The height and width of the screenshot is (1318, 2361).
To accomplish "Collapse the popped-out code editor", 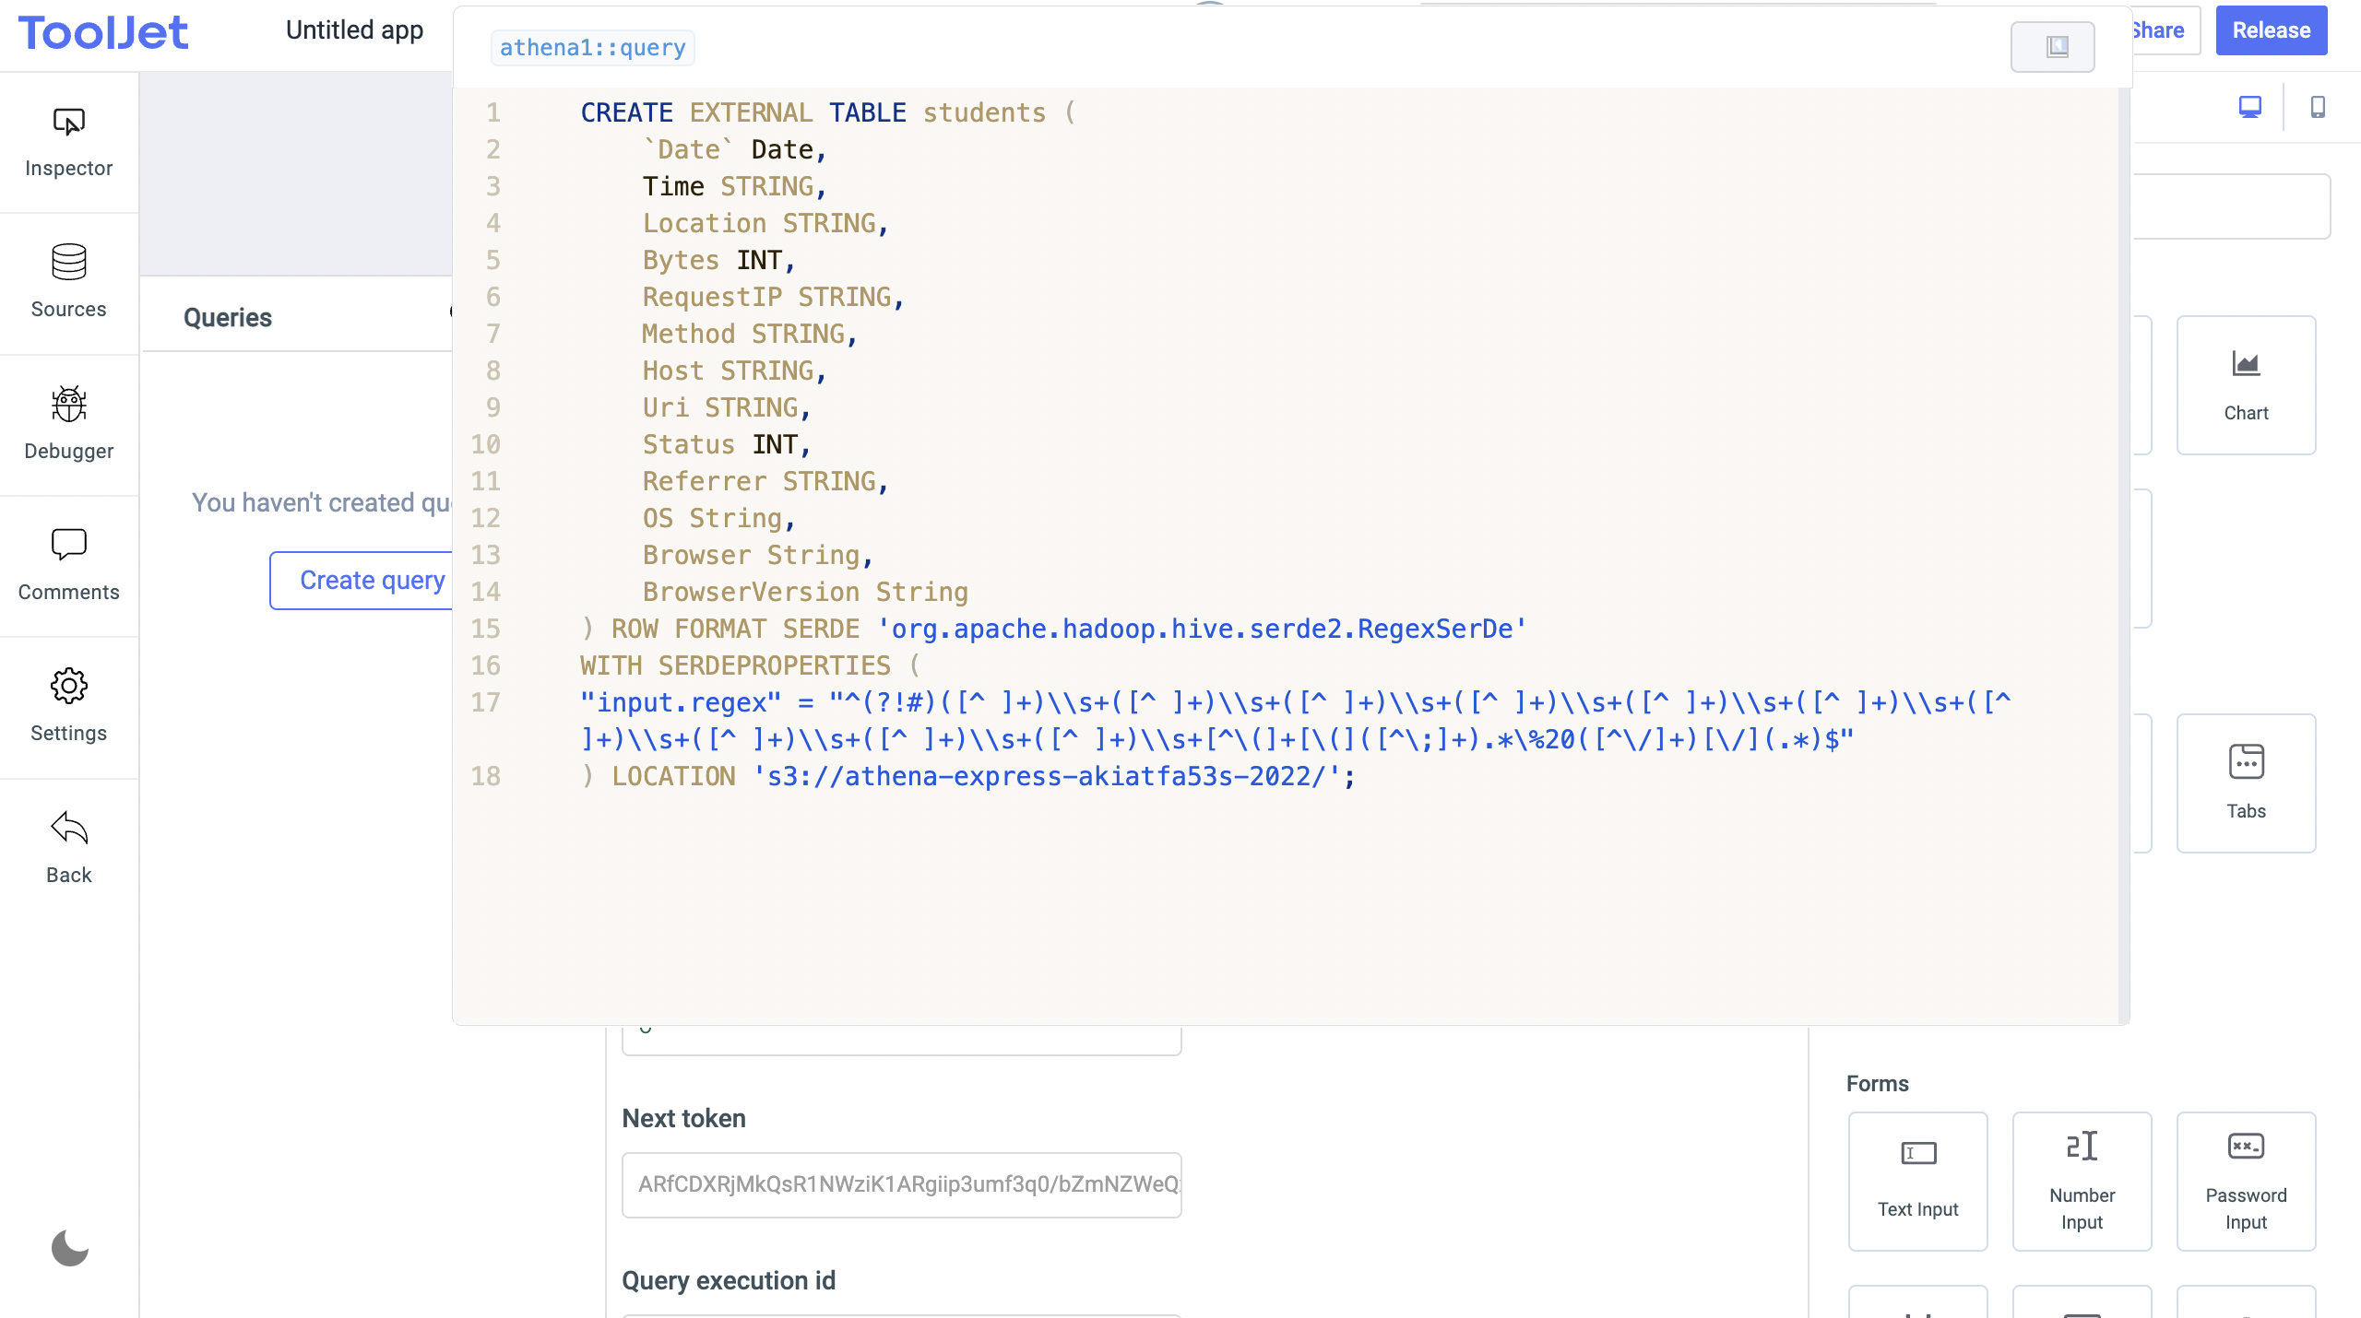I will point(2052,46).
